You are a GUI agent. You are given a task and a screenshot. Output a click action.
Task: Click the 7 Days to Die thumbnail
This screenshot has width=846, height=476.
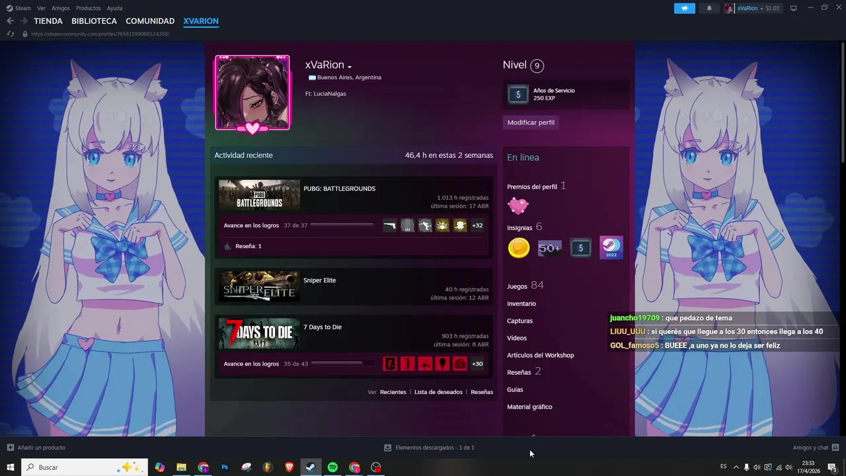click(259, 333)
